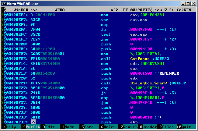198x131 pixels.
Task: Click jump target .000498F00 marked (1)
Action: pyautogui.click(x=140, y=30)
